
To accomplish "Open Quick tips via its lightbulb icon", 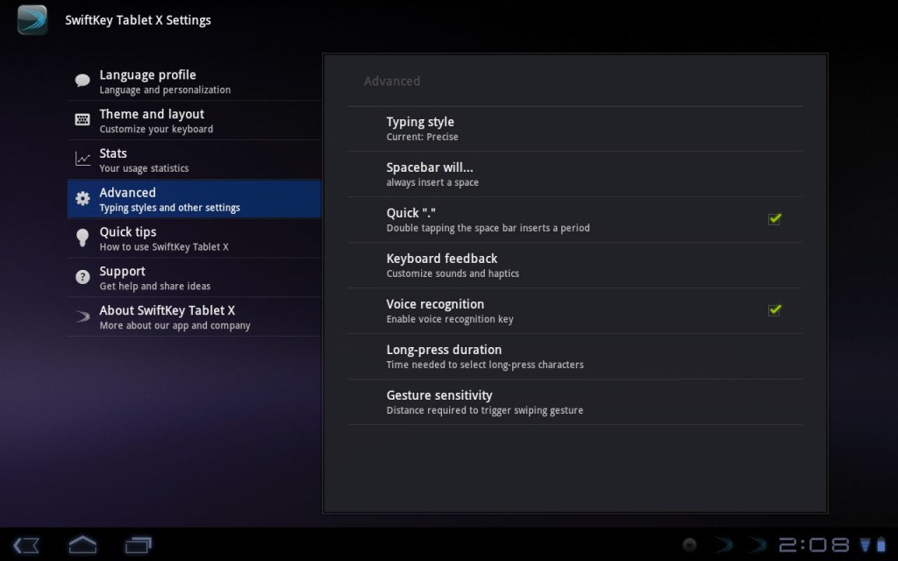I will tap(82, 238).
